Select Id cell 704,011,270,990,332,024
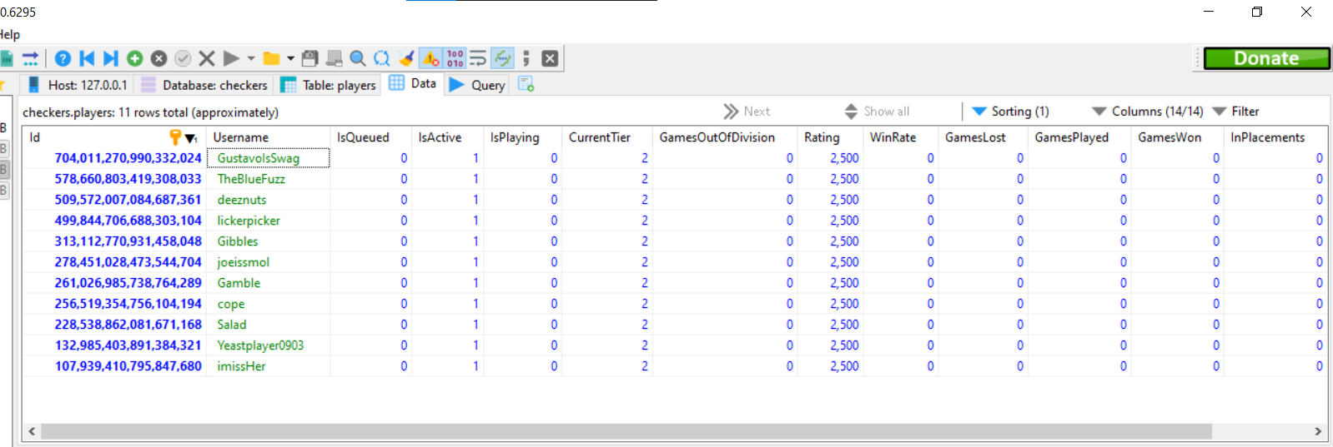Image resolution: width=1333 pixels, height=447 pixels. [114, 158]
